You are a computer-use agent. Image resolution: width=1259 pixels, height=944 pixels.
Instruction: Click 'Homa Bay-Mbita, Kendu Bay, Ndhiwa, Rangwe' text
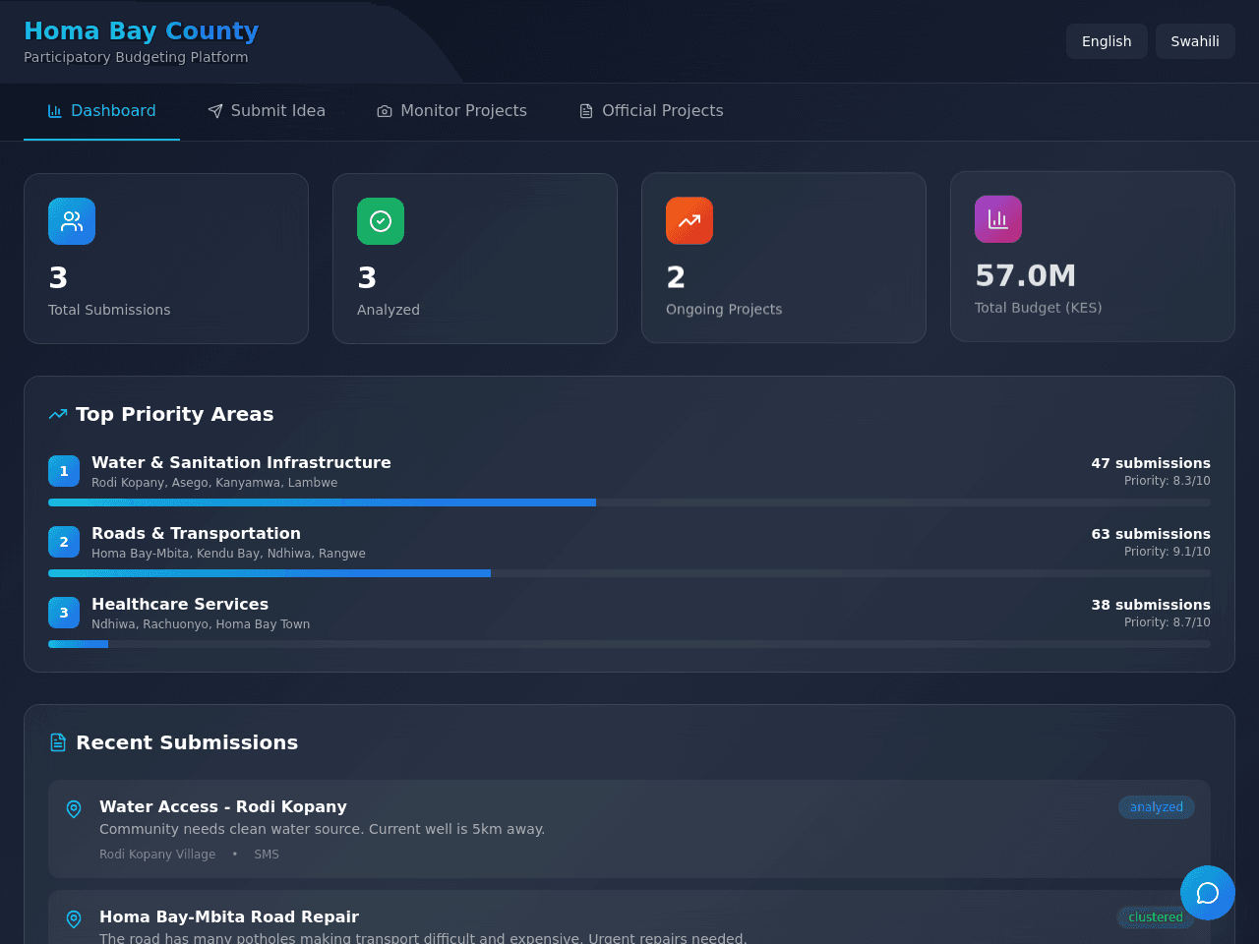[x=228, y=554]
